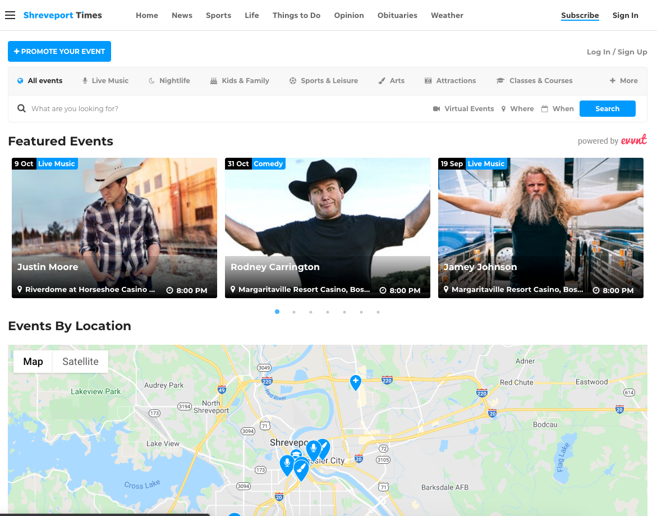Open the Shreveport Times logo link

point(62,15)
